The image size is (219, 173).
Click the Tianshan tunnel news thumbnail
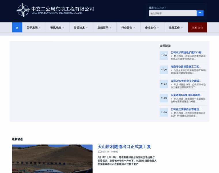click(52, 159)
